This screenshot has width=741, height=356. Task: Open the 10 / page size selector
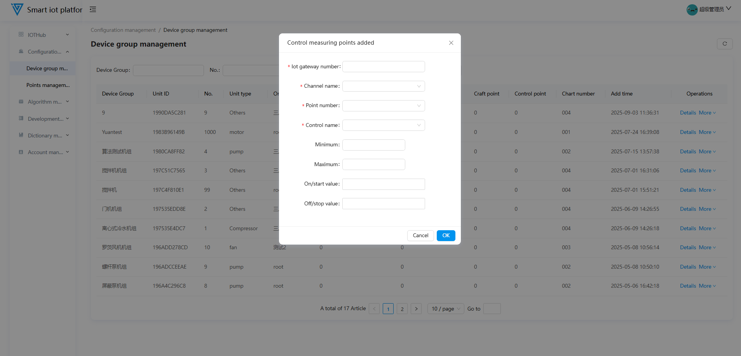tap(445, 309)
